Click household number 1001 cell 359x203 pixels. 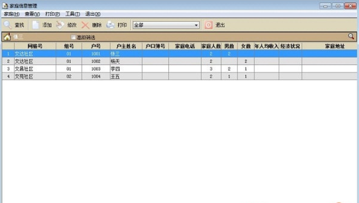[96, 54]
